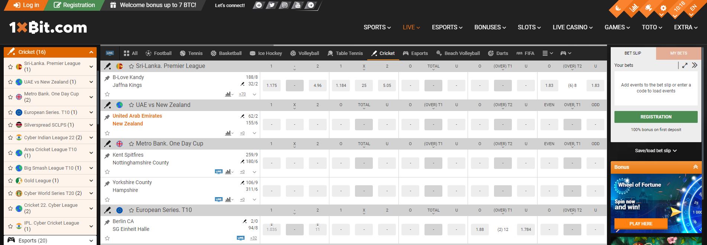Open the statistics bar chart diamond icon

point(633,8)
